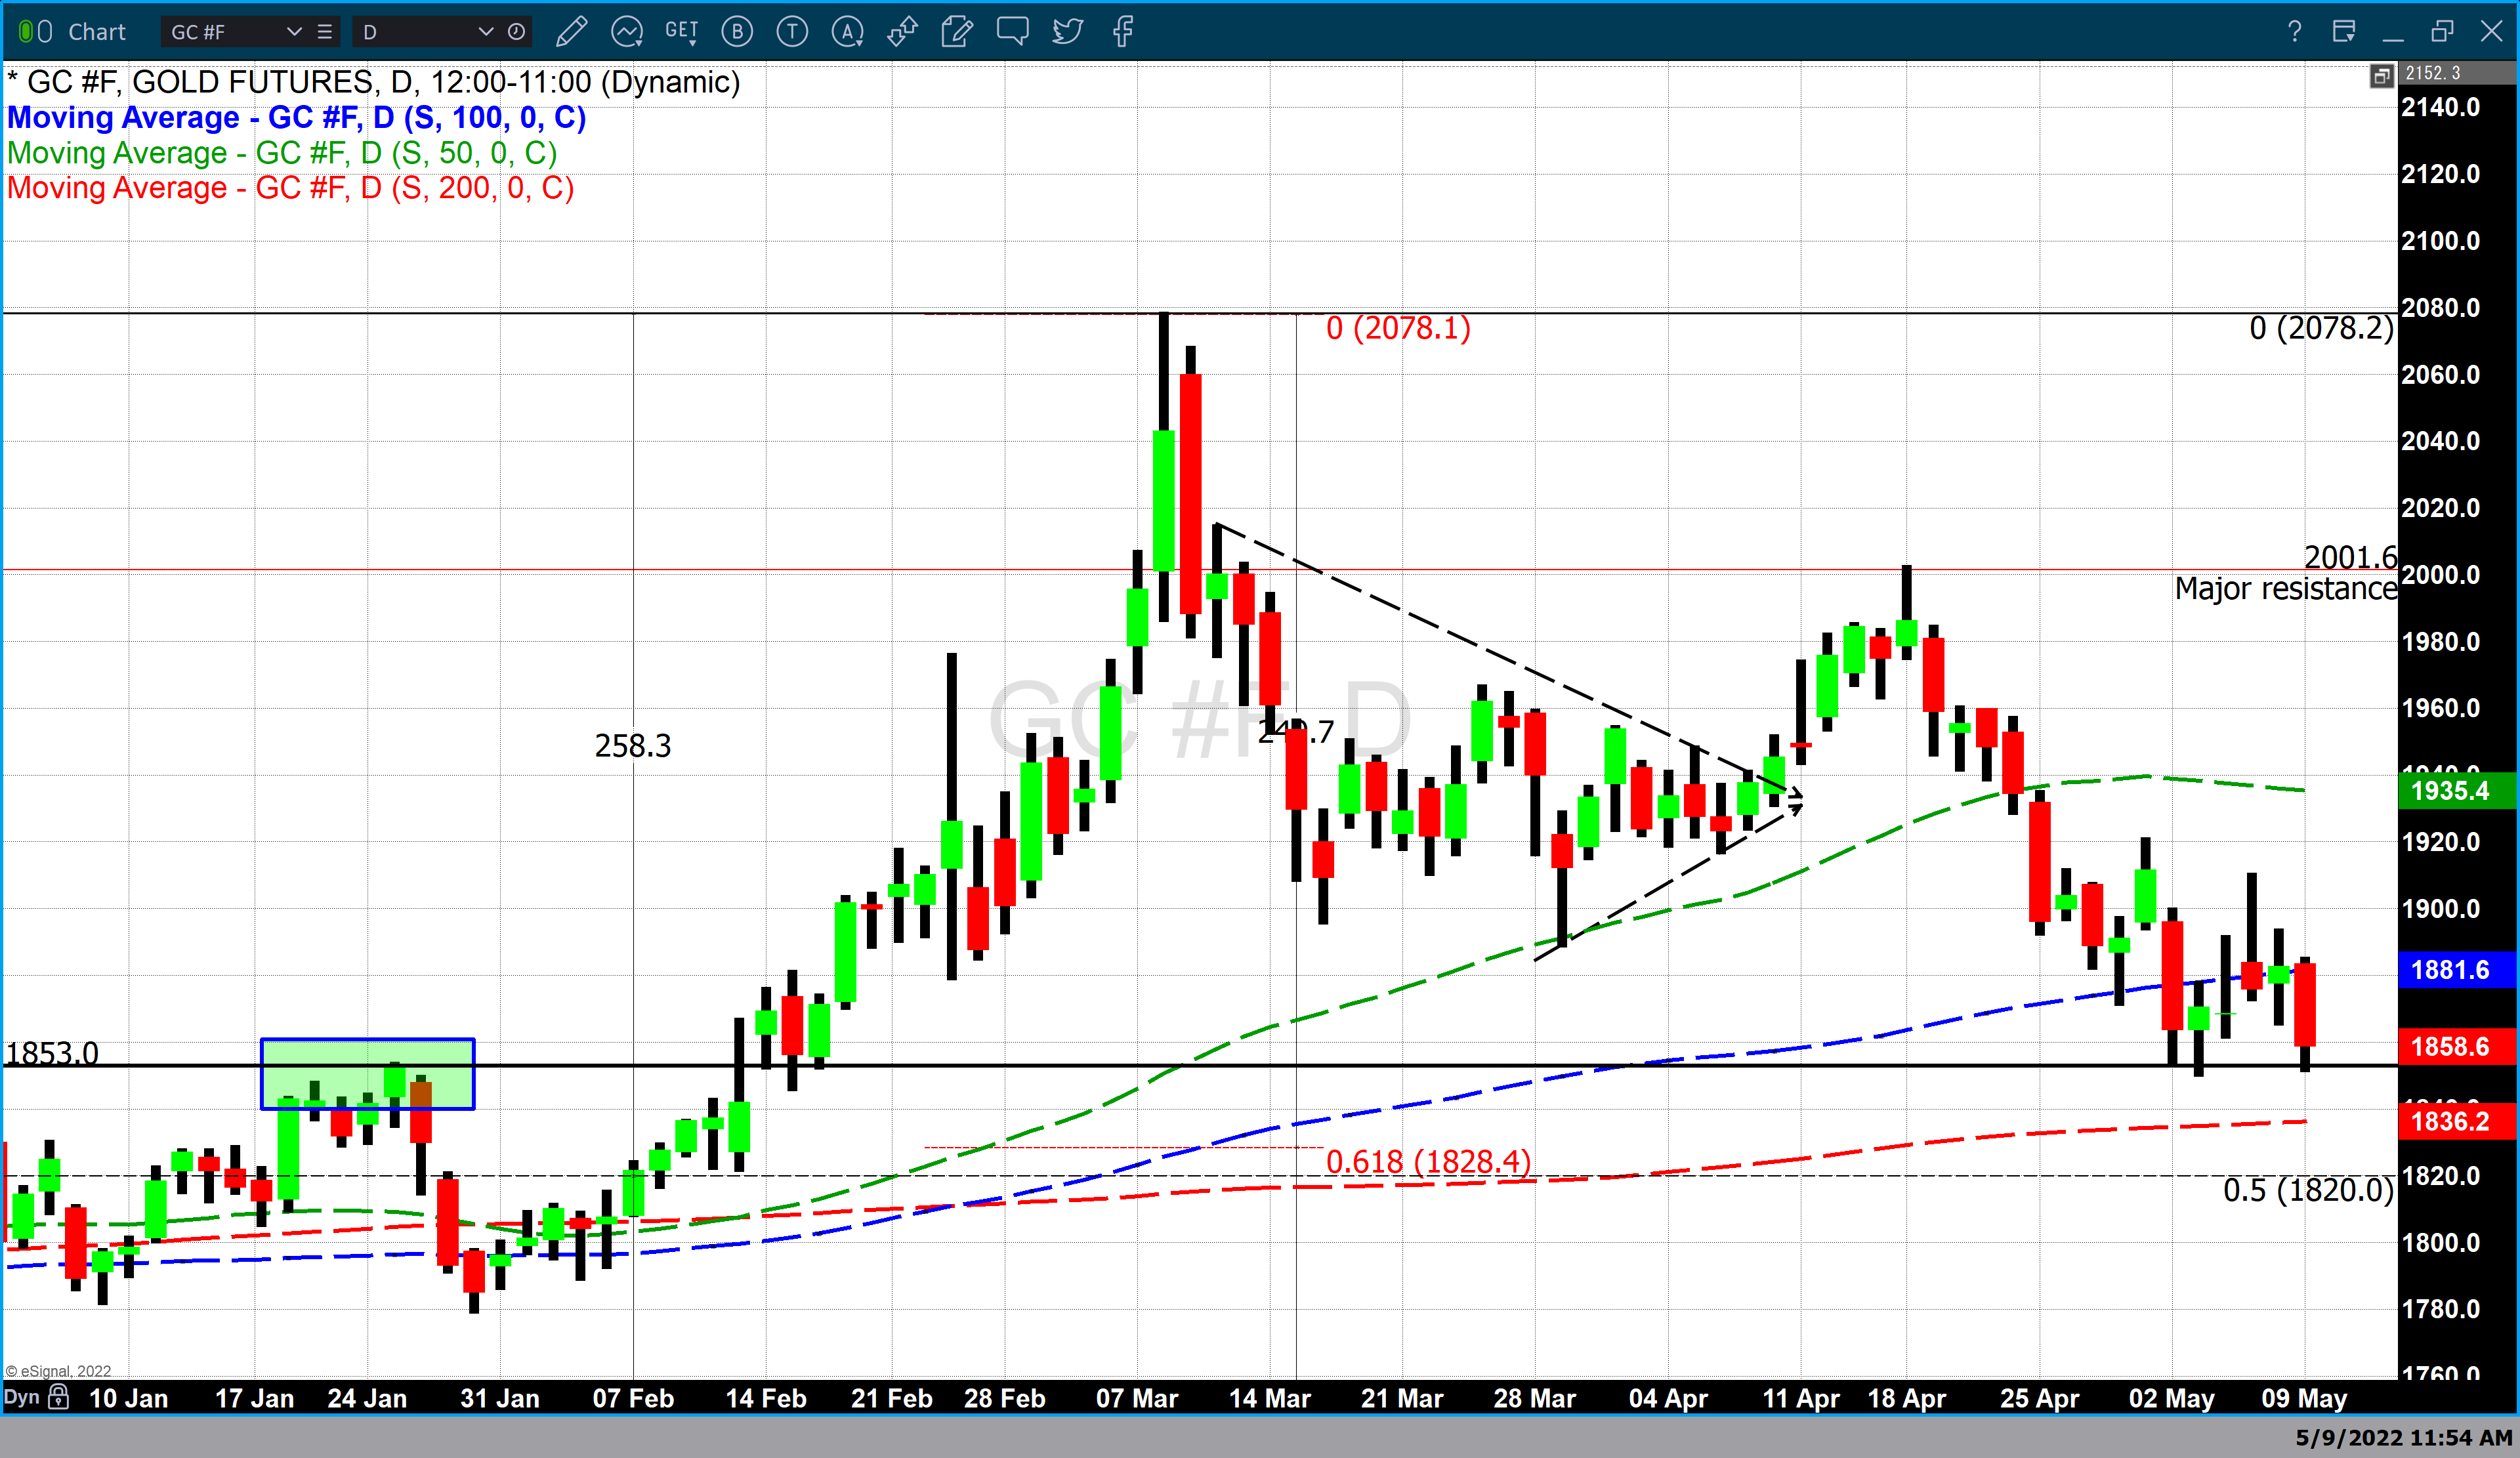2520x1458 pixels.
Task: Click the circled T icon
Action: (x=792, y=32)
